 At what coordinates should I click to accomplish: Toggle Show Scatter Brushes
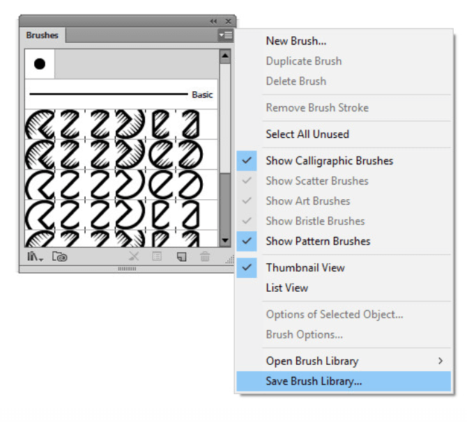click(344, 180)
